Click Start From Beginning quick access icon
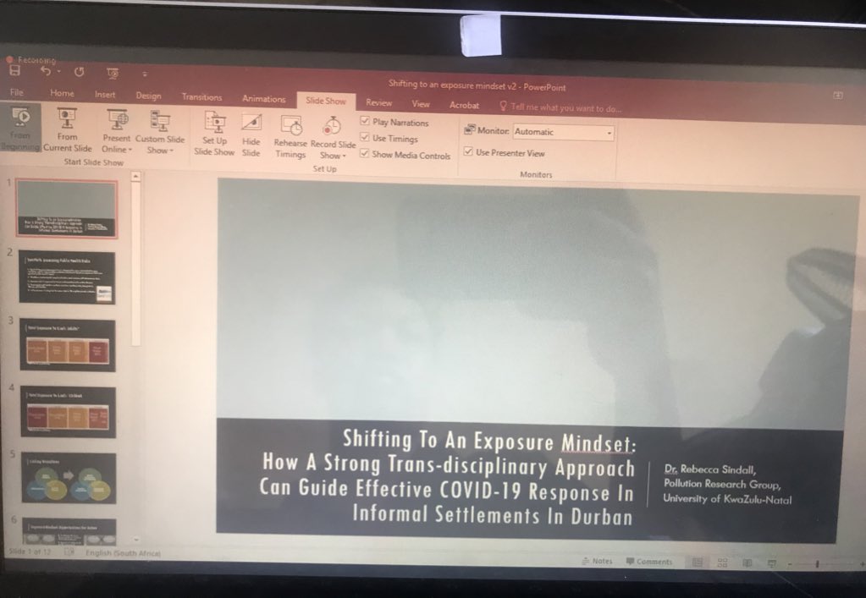This screenshot has width=866, height=598. point(113,74)
